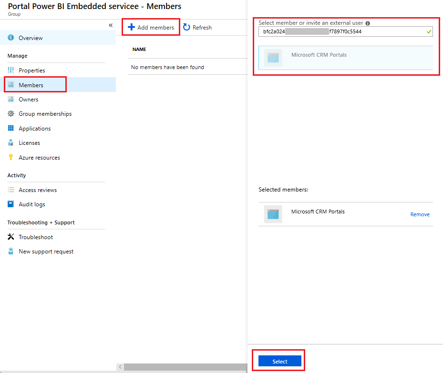Viewport: 443px width, 373px height.
Task: Click the Microsoft CRM Portals search result icon
Action: tap(273, 58)
